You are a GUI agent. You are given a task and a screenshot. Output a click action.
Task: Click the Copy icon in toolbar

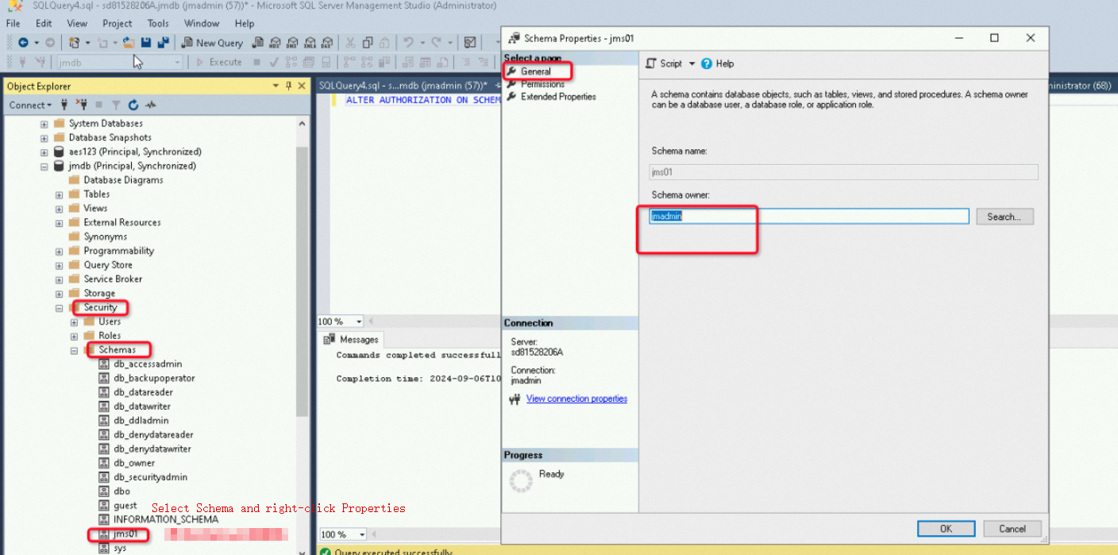pos(368,43)
